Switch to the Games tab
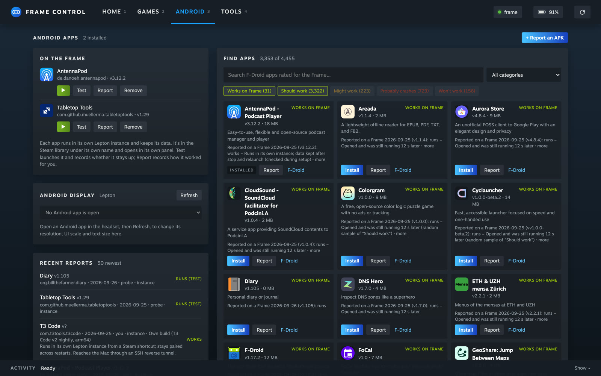The image size is (601, 376). (x=151, y=12)
